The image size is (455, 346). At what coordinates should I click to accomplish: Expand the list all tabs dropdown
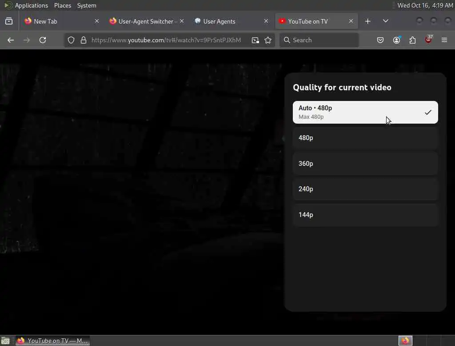point(386,21)
